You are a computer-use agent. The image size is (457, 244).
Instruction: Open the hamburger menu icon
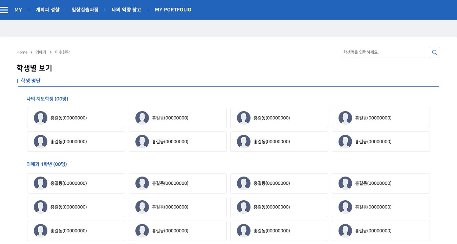pyautogui.click(x=4, y=10)
